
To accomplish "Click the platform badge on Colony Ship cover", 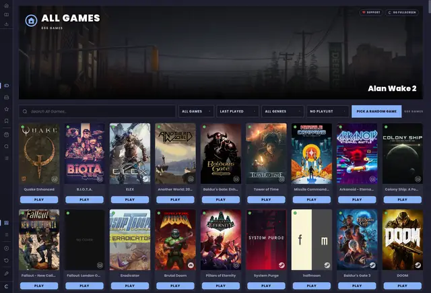I will click(x=418, y=179).
